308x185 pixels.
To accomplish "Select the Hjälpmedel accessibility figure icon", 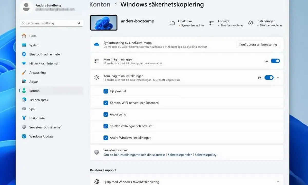I will coord(24,118).
